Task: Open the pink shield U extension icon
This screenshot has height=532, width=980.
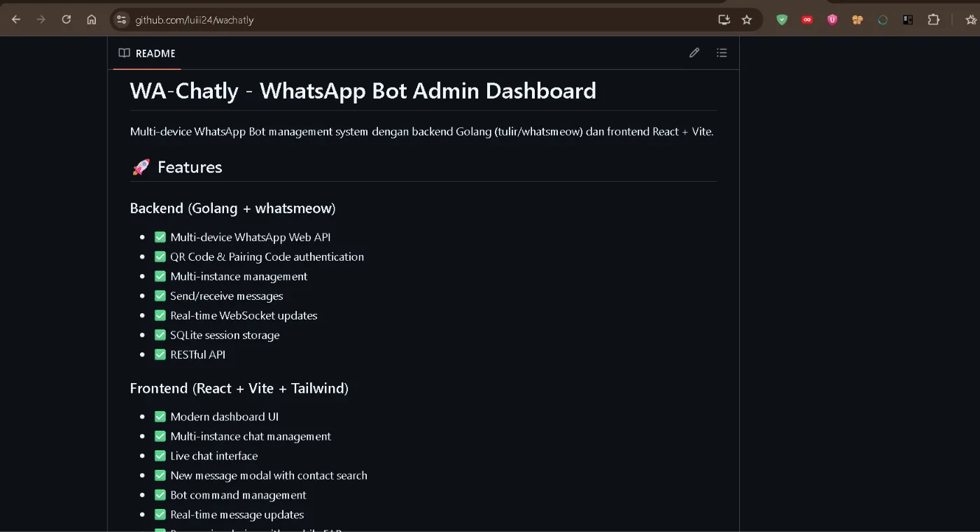Action: (x=832, y=20)
